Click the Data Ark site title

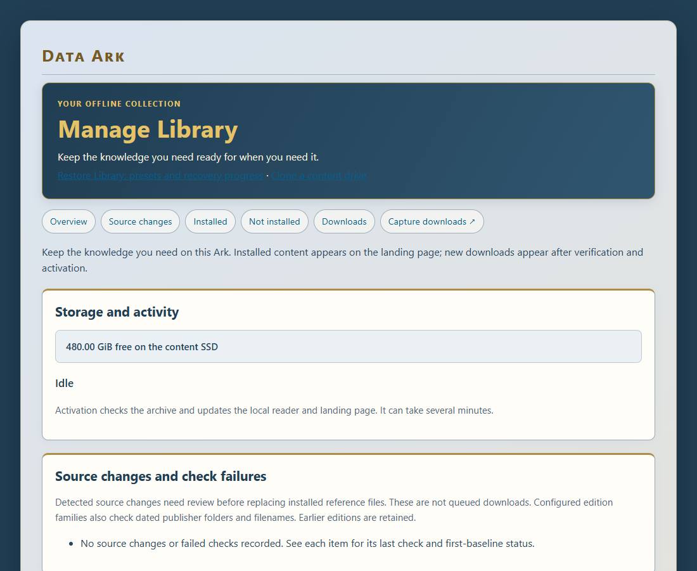83,56
